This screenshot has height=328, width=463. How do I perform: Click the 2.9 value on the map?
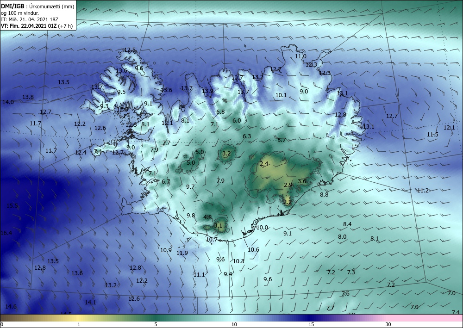click(288, 185)
